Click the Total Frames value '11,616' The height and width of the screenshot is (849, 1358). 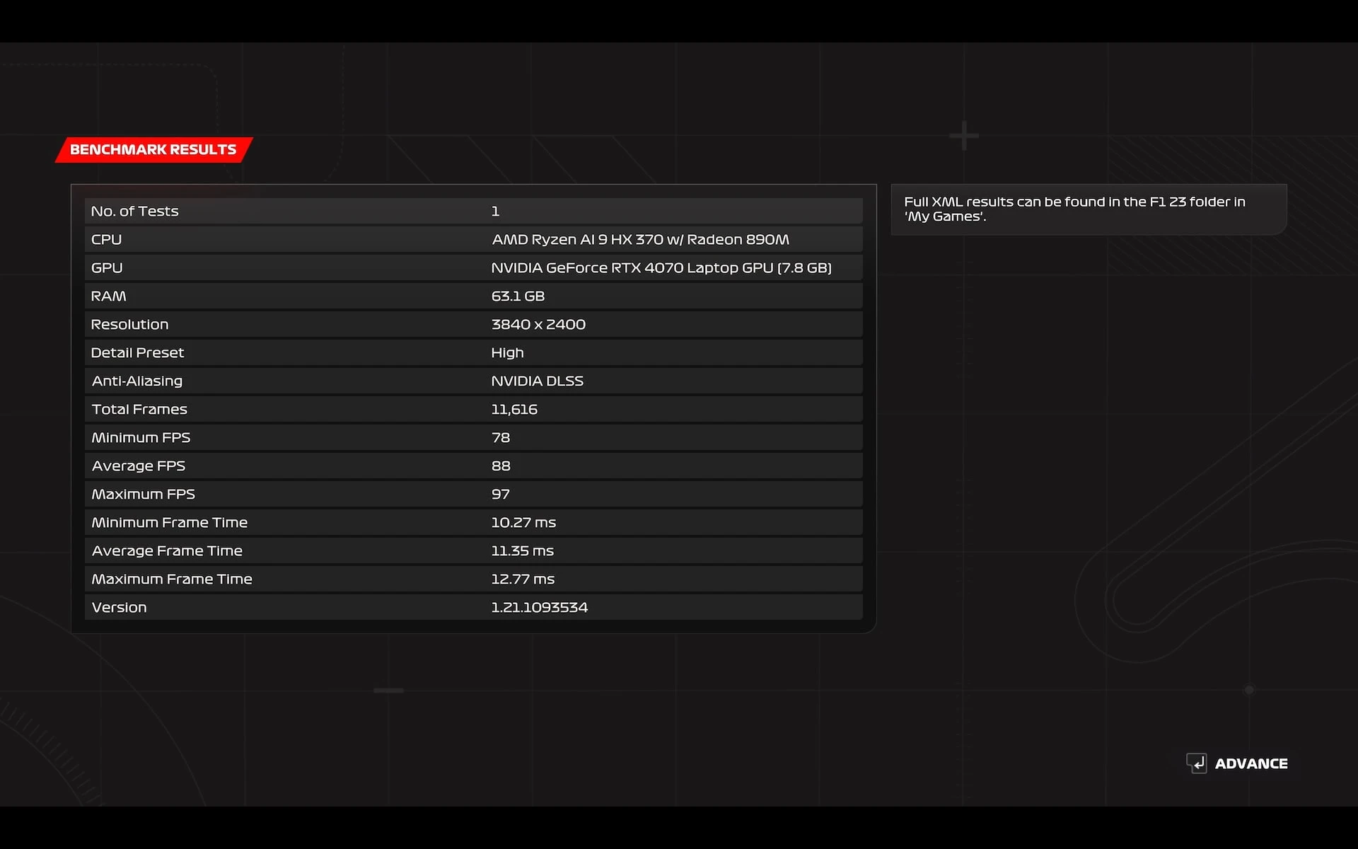[514, 409]
